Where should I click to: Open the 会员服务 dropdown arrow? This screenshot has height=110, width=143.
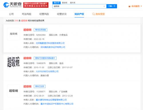pyautogui.click(x=141, y=6)
